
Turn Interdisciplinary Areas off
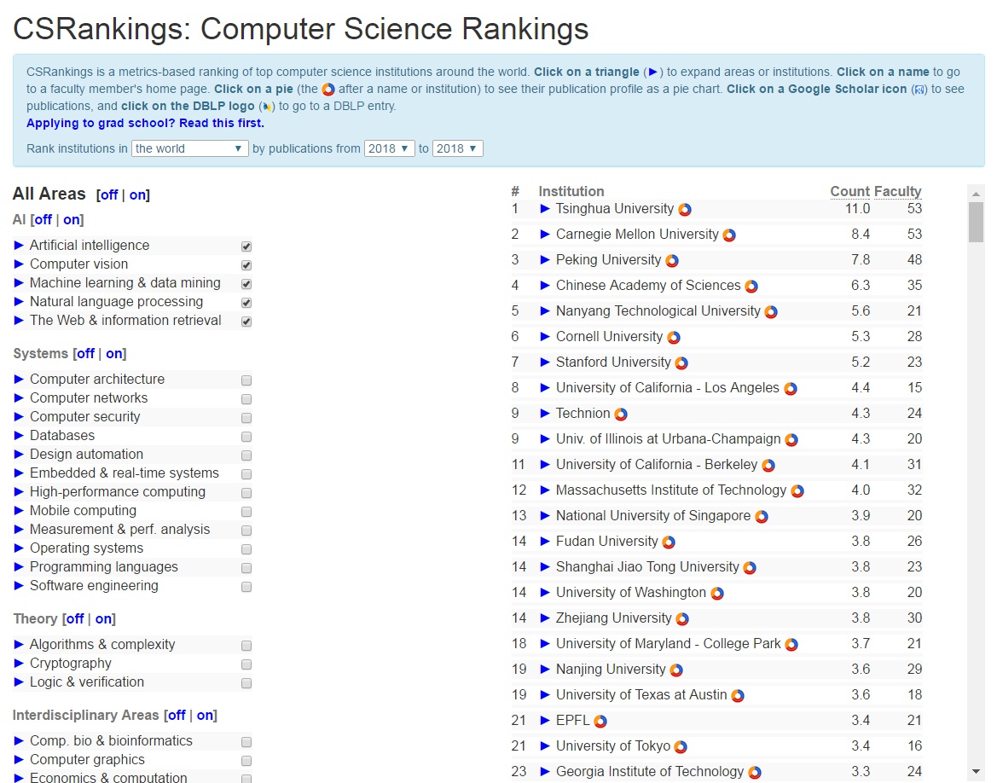[x=177, y=716]
